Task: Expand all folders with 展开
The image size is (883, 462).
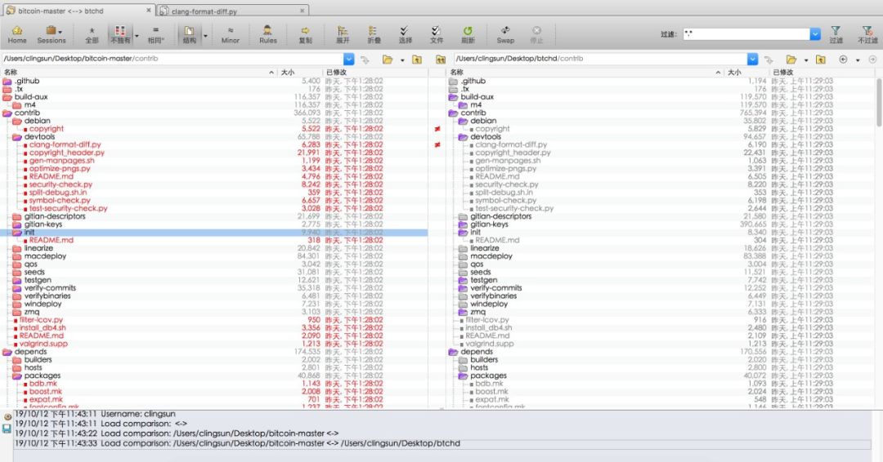Action: 343,34
